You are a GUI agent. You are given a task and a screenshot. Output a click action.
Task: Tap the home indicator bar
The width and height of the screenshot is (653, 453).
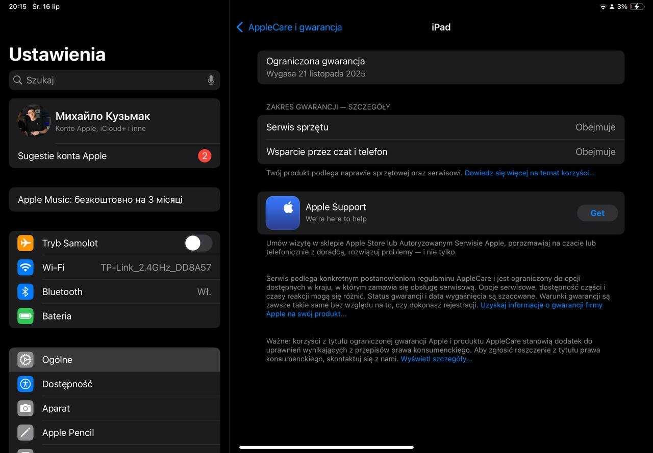tap(326, 447)
